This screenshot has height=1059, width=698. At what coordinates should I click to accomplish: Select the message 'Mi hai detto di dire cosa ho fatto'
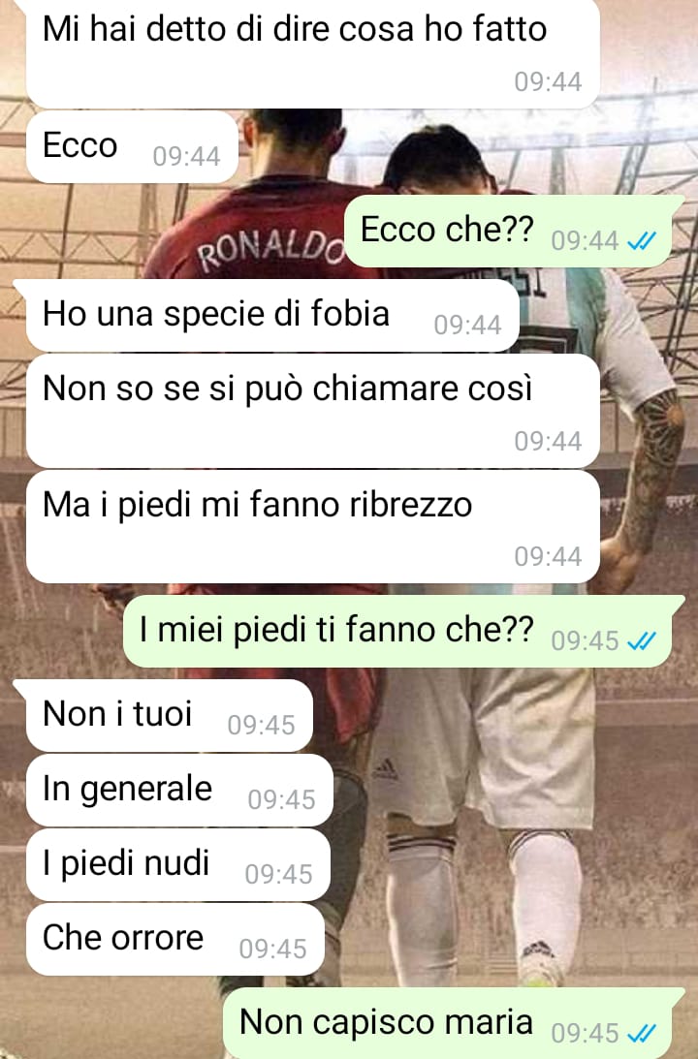(313, 54)
